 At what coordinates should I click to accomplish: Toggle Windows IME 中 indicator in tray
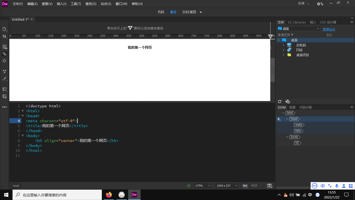[310, 195]
